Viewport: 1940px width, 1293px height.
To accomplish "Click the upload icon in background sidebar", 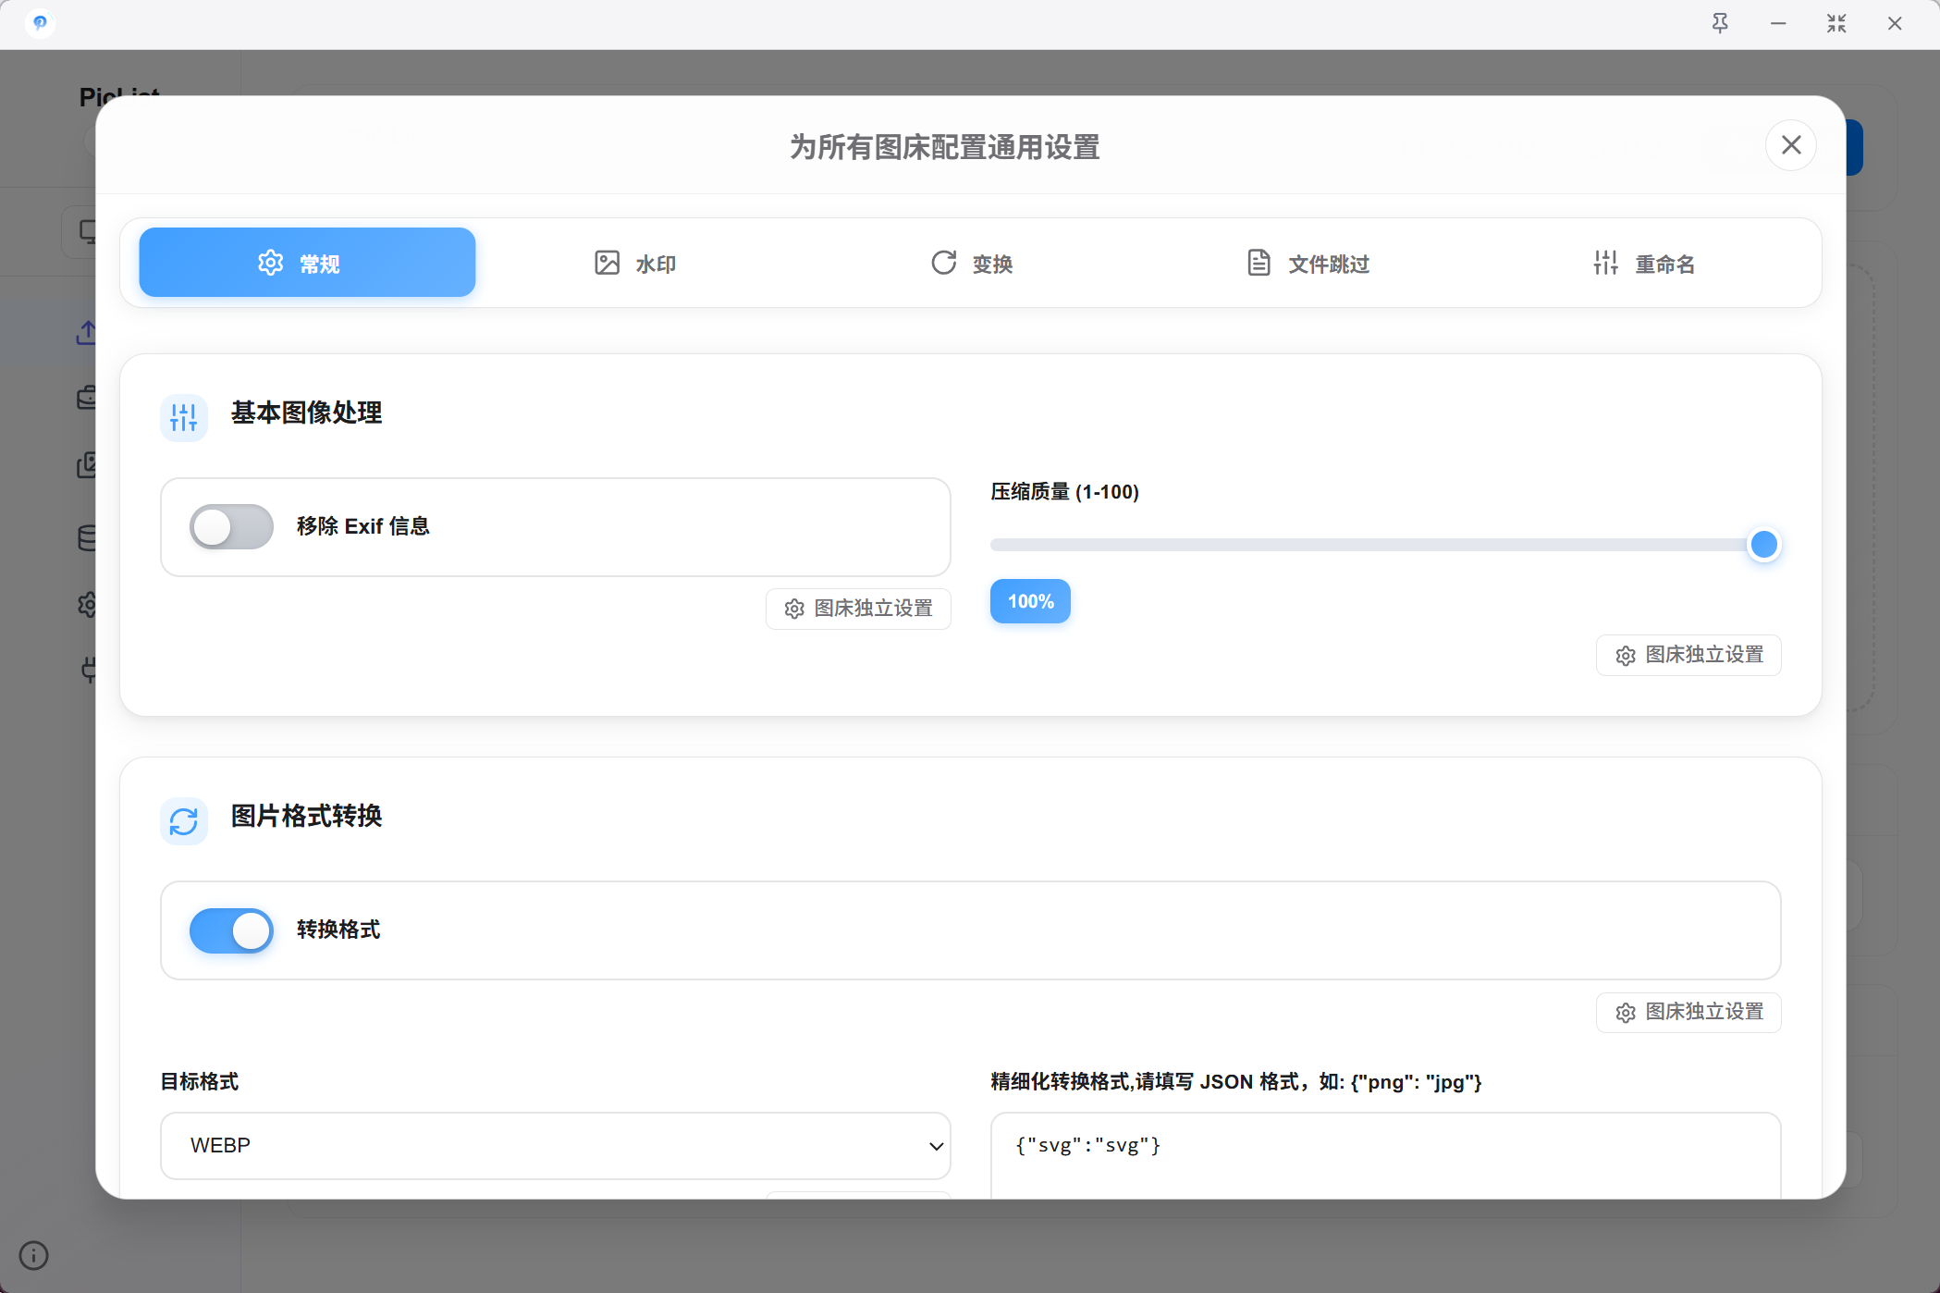I will [86, 333].
